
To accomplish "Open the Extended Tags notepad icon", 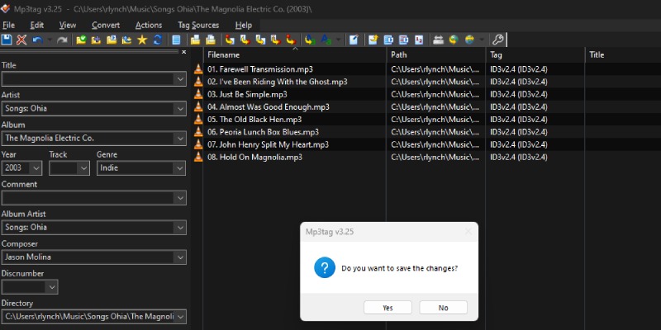I will [x=354, y=40].
